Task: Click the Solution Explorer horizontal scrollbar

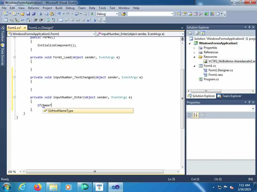Action: pos(206,91)
